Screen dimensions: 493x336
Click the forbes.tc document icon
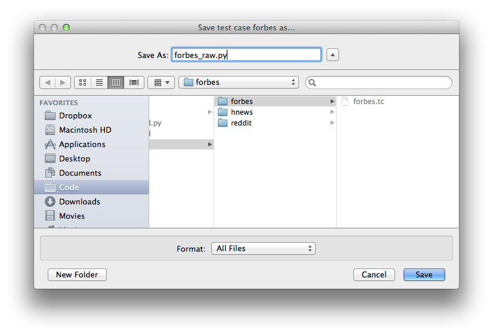345,102
